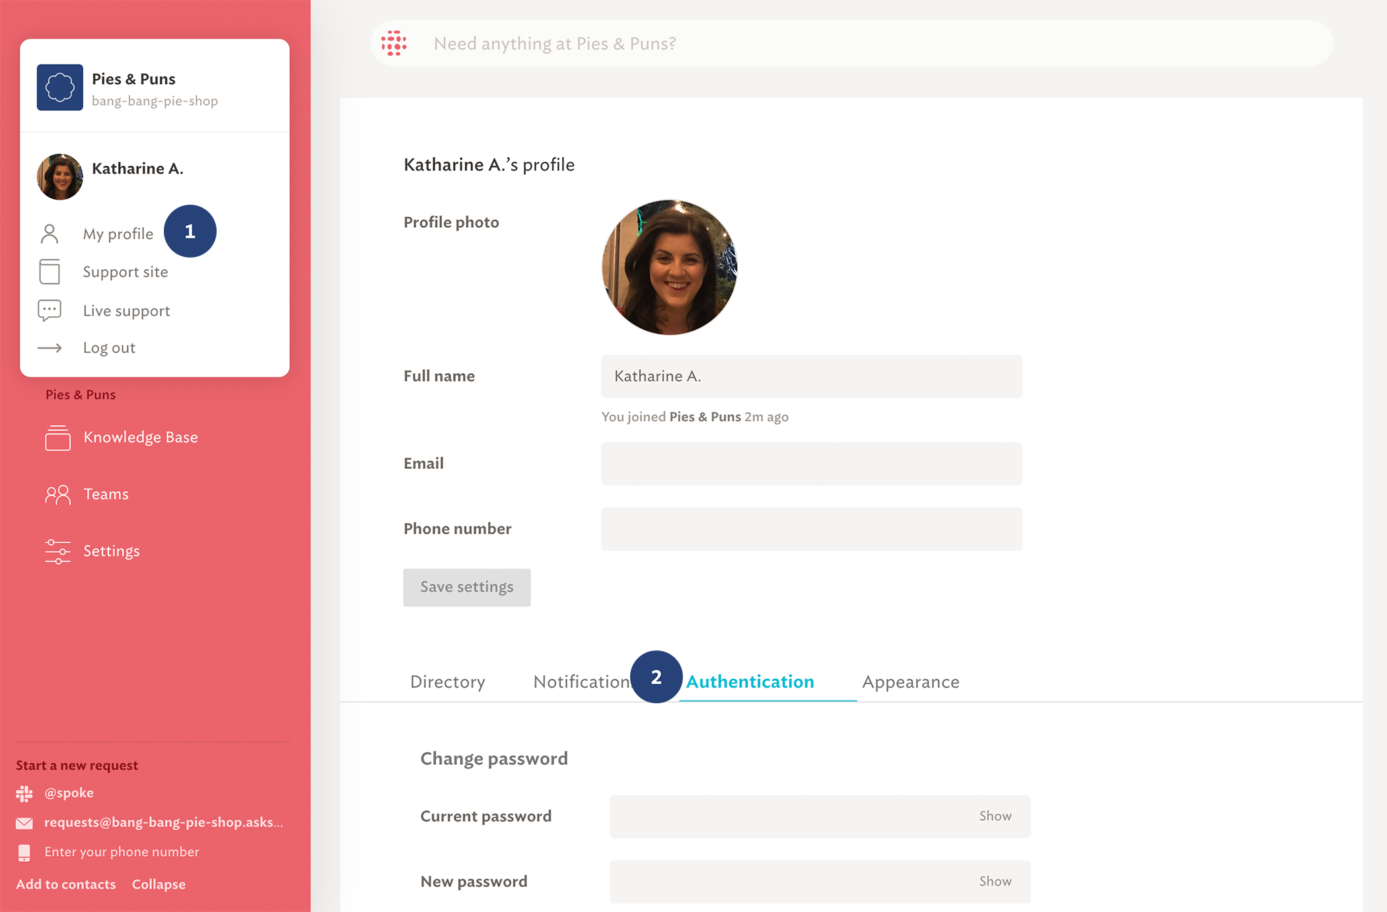Open Teams in the sidebar
This screenshot has width=1387, height=912.
click(106, 494)
